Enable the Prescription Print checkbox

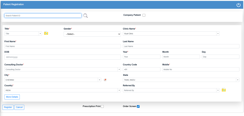tap(102, 106)
